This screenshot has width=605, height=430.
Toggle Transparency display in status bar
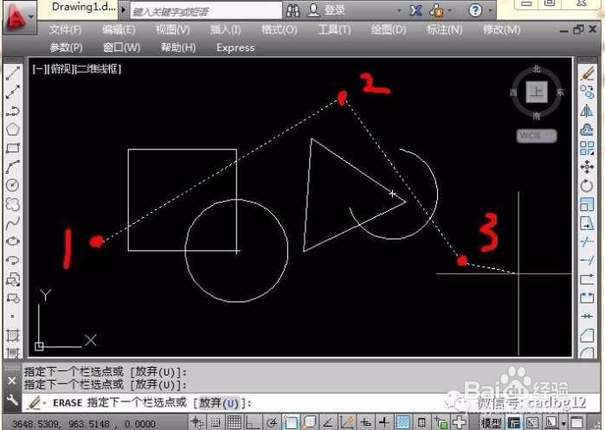(x=402, y=422)
